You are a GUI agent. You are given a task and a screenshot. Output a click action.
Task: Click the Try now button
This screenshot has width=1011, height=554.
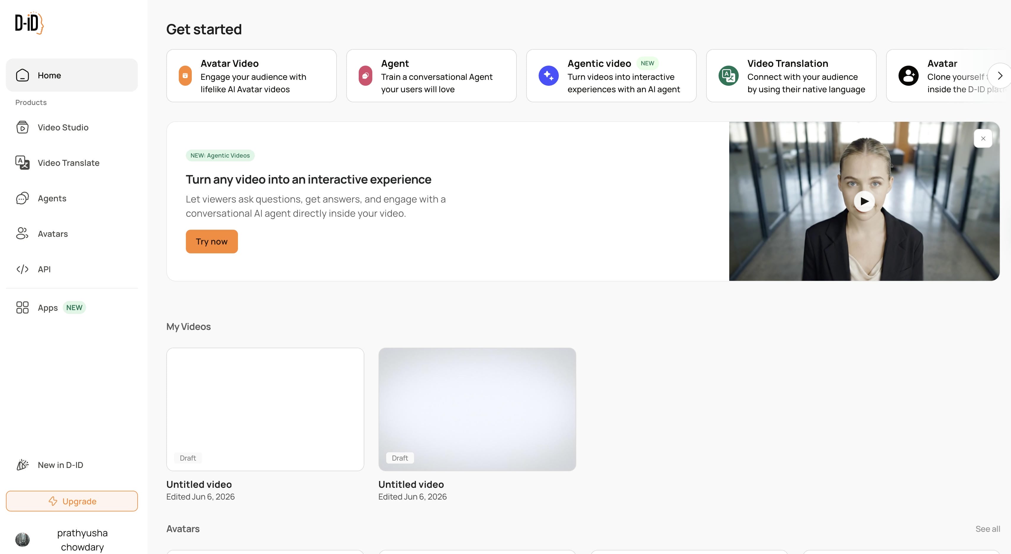click(x=212, y=242)
